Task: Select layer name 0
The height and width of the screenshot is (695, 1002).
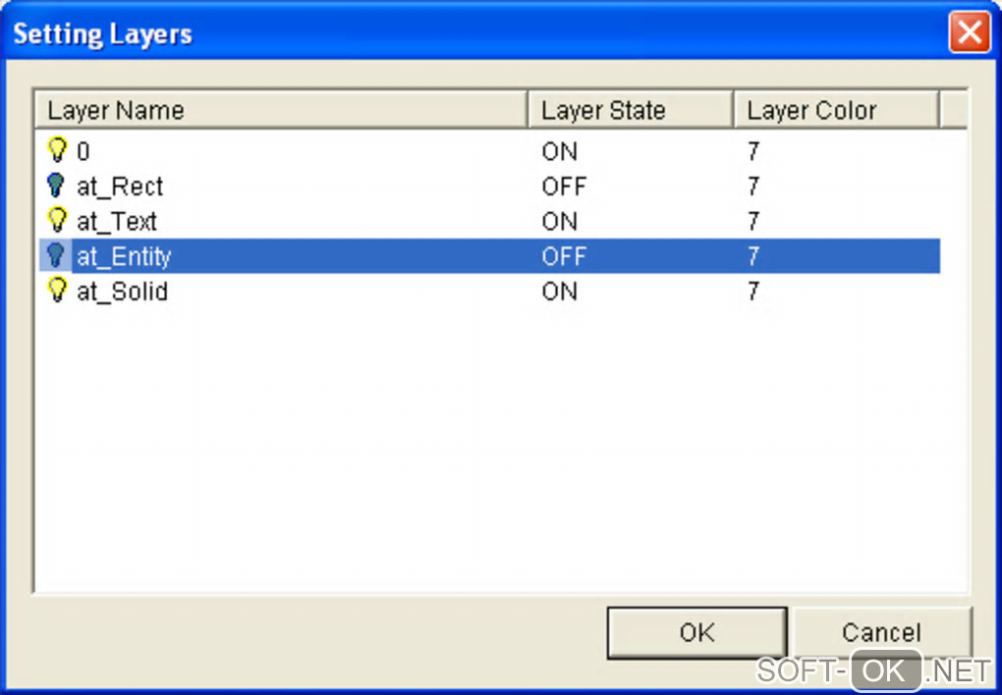Action: pyautogui.click(x=83, y=151)
